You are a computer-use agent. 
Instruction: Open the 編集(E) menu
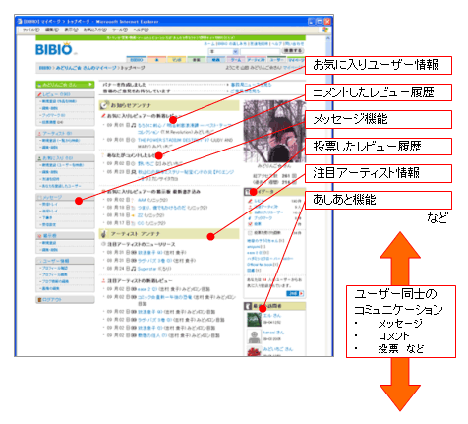pos(52,30)
